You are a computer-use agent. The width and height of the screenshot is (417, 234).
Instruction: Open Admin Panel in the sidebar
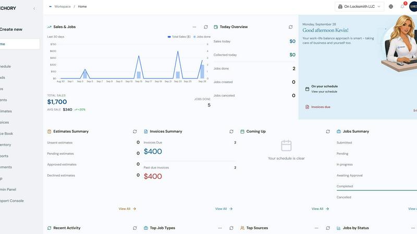pyautogui.click(x=8, y=190)
